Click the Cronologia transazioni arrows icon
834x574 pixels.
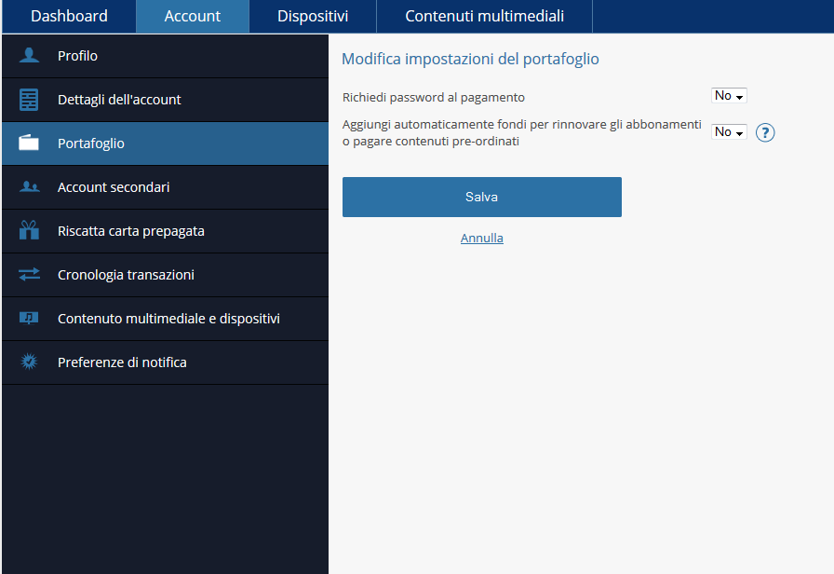point(29,274)
